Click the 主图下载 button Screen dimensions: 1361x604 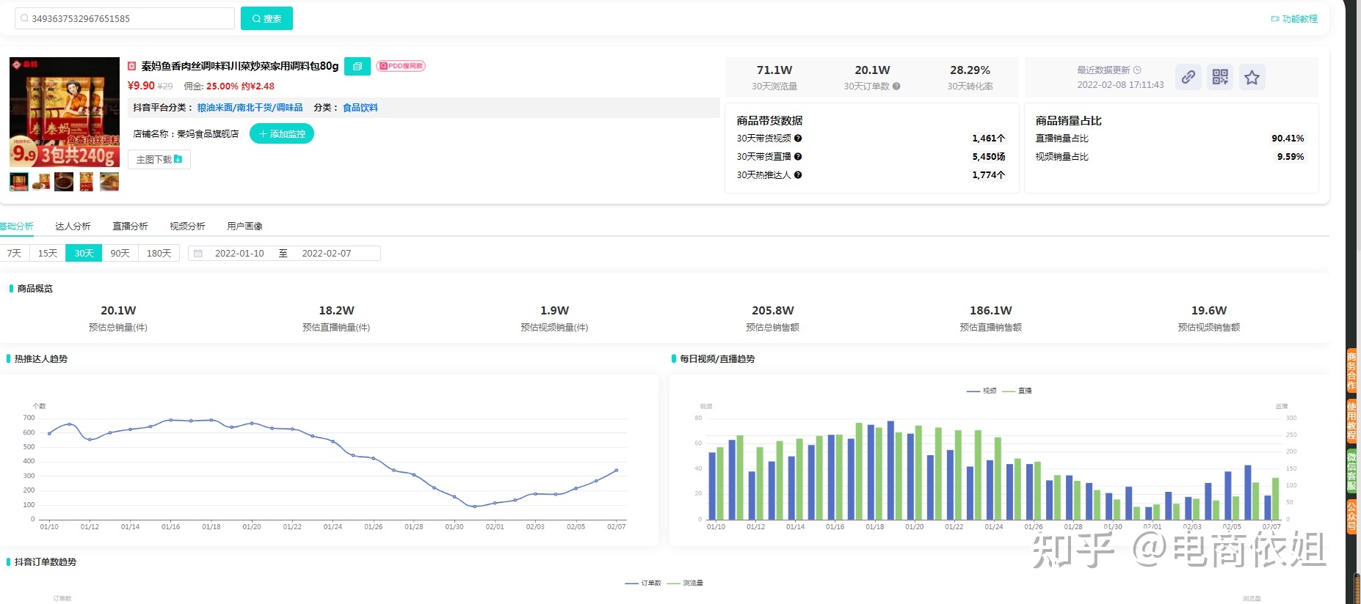pos(159,160)
